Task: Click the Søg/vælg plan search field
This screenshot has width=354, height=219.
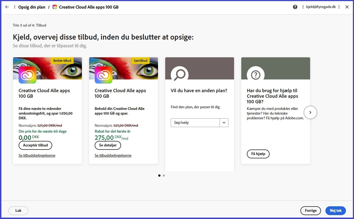Action: click(195, 123)
